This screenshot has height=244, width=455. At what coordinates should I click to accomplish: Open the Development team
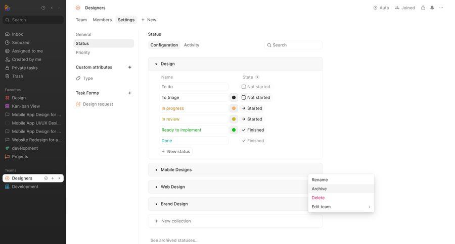(33, 187)
